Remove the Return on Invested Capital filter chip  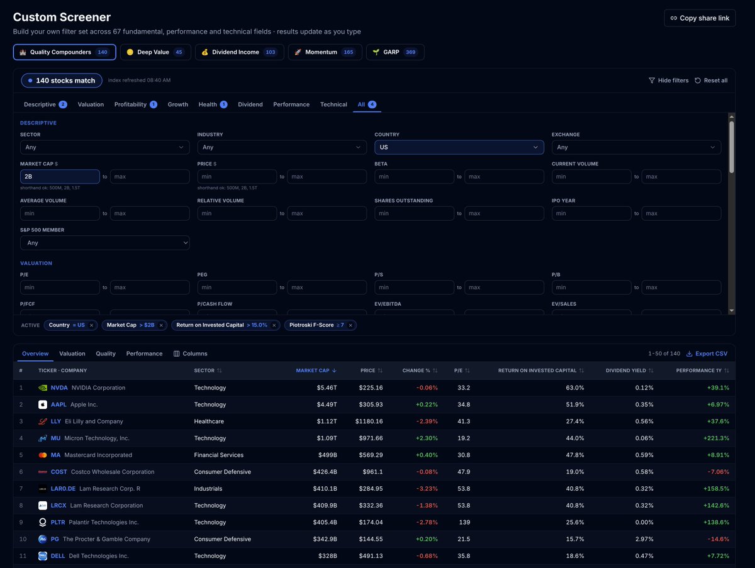click(274, 325)
